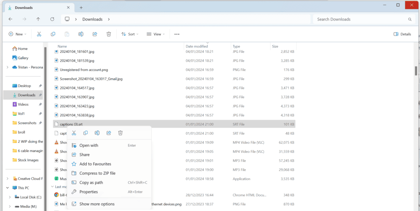420x211 pixels.
Task: Select Copy as path
Action: tap(109, 182)
